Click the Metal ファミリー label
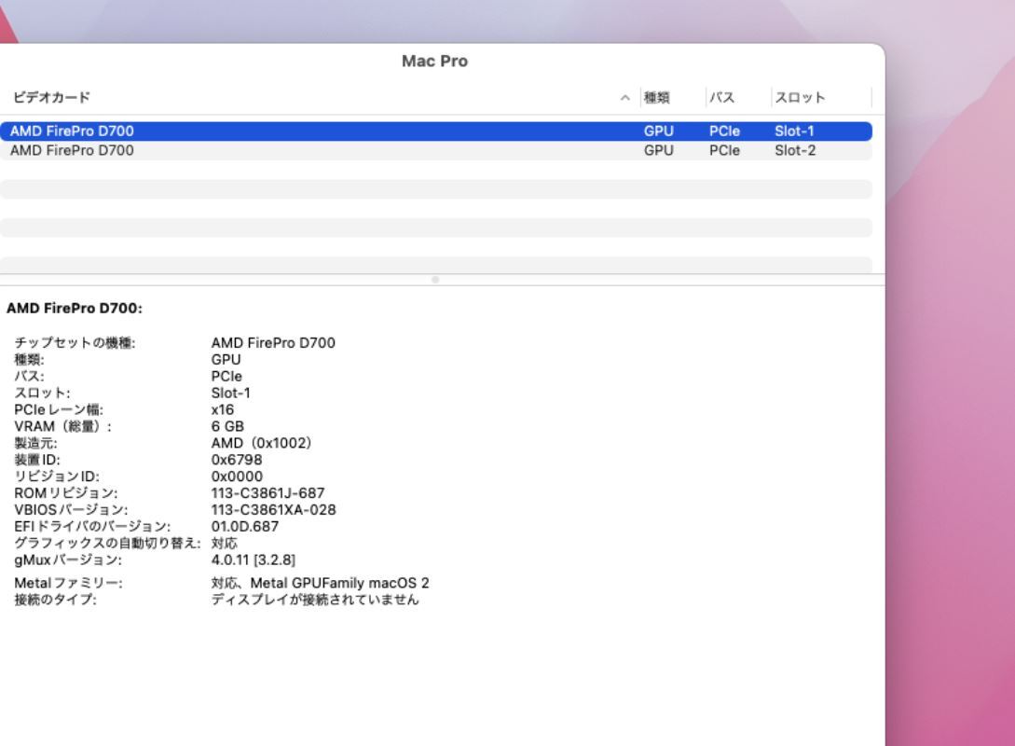The height and width of the screenshot is (746, 1015). [68, 583]
